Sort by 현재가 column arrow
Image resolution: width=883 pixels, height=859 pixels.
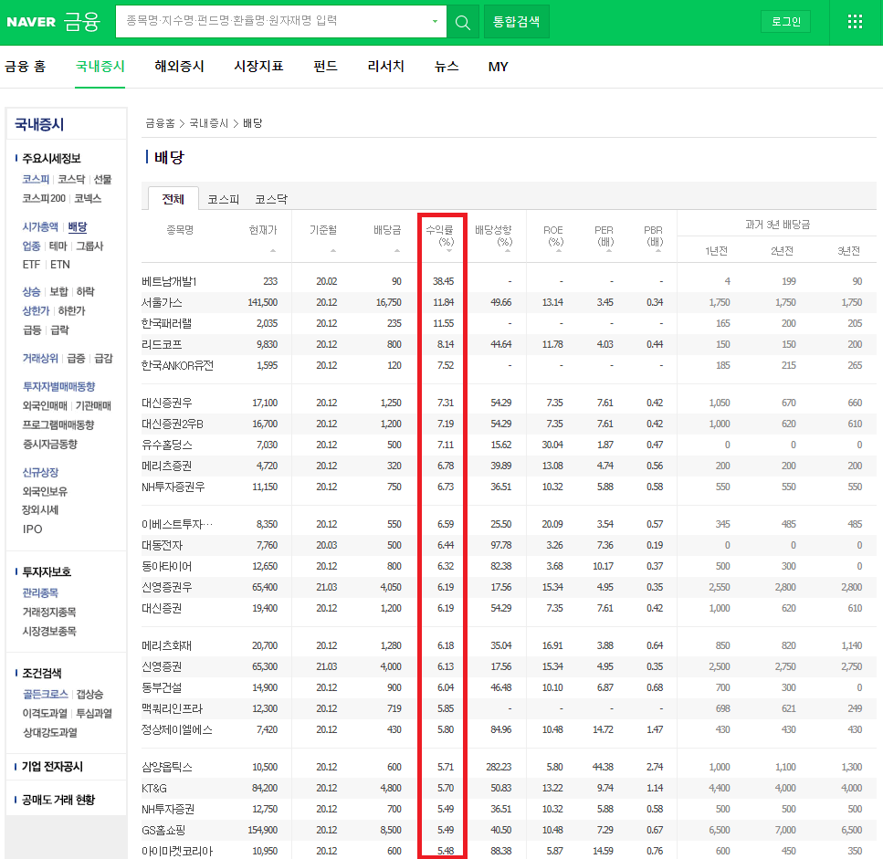click(273, 250)
